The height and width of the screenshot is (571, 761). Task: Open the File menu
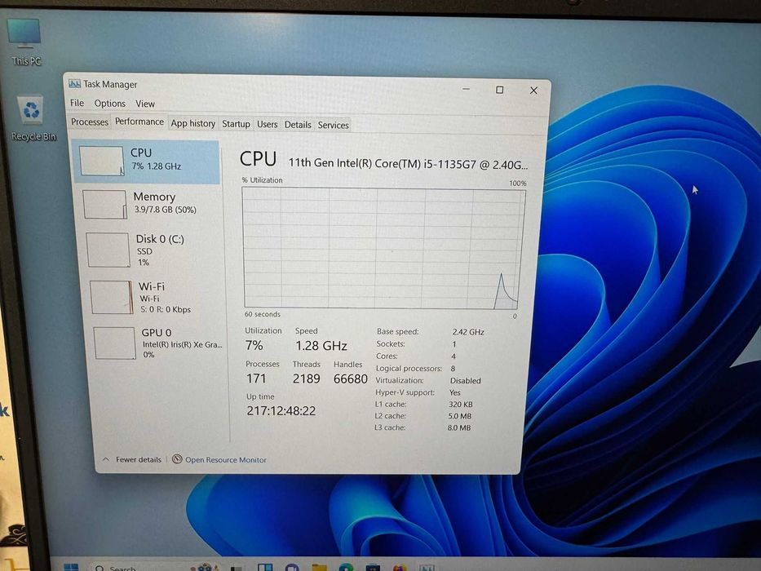pyautogui.click(x=77, y=103)
